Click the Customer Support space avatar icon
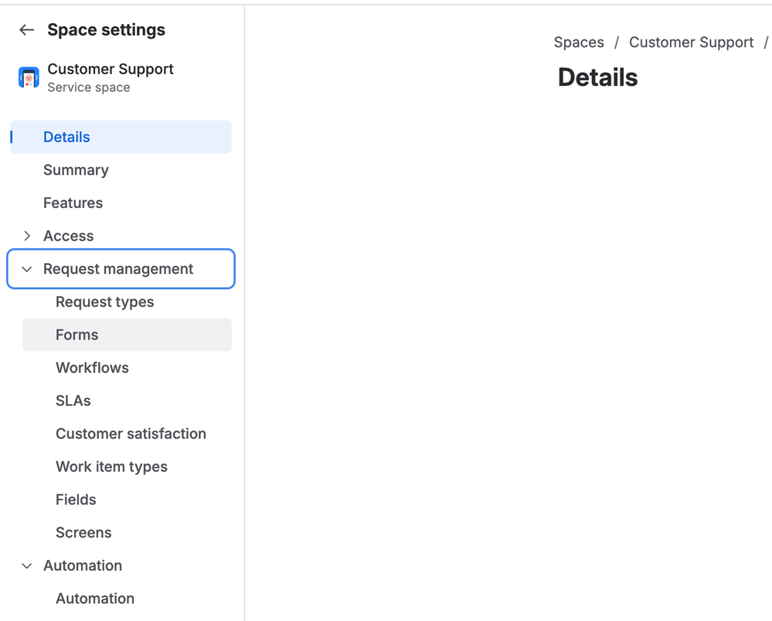The width and height of the screenshot is (772, 621). 29,77
